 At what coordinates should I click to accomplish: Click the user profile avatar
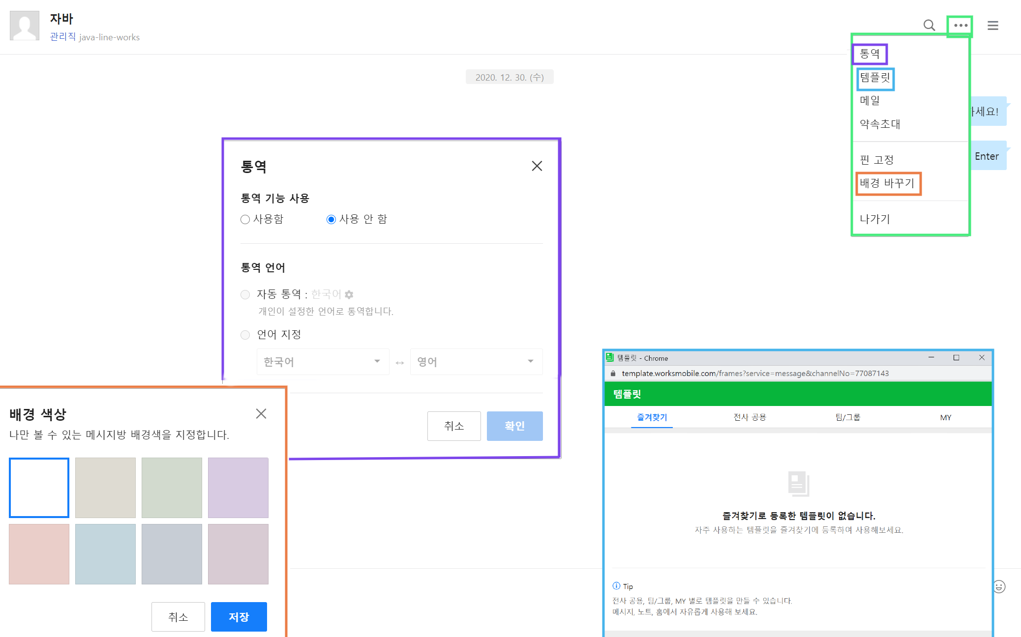25,26
